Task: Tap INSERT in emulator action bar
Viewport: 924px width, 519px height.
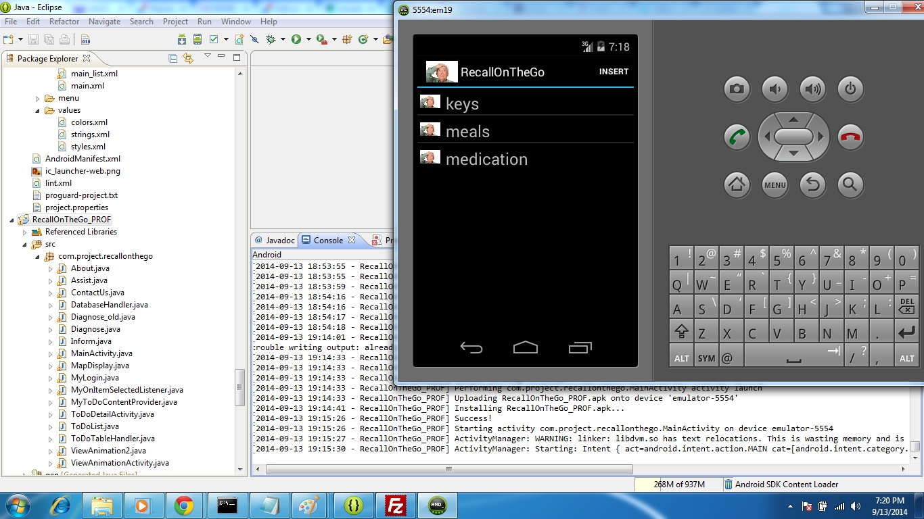Action: pyautogui.click(x=614, y=72)
